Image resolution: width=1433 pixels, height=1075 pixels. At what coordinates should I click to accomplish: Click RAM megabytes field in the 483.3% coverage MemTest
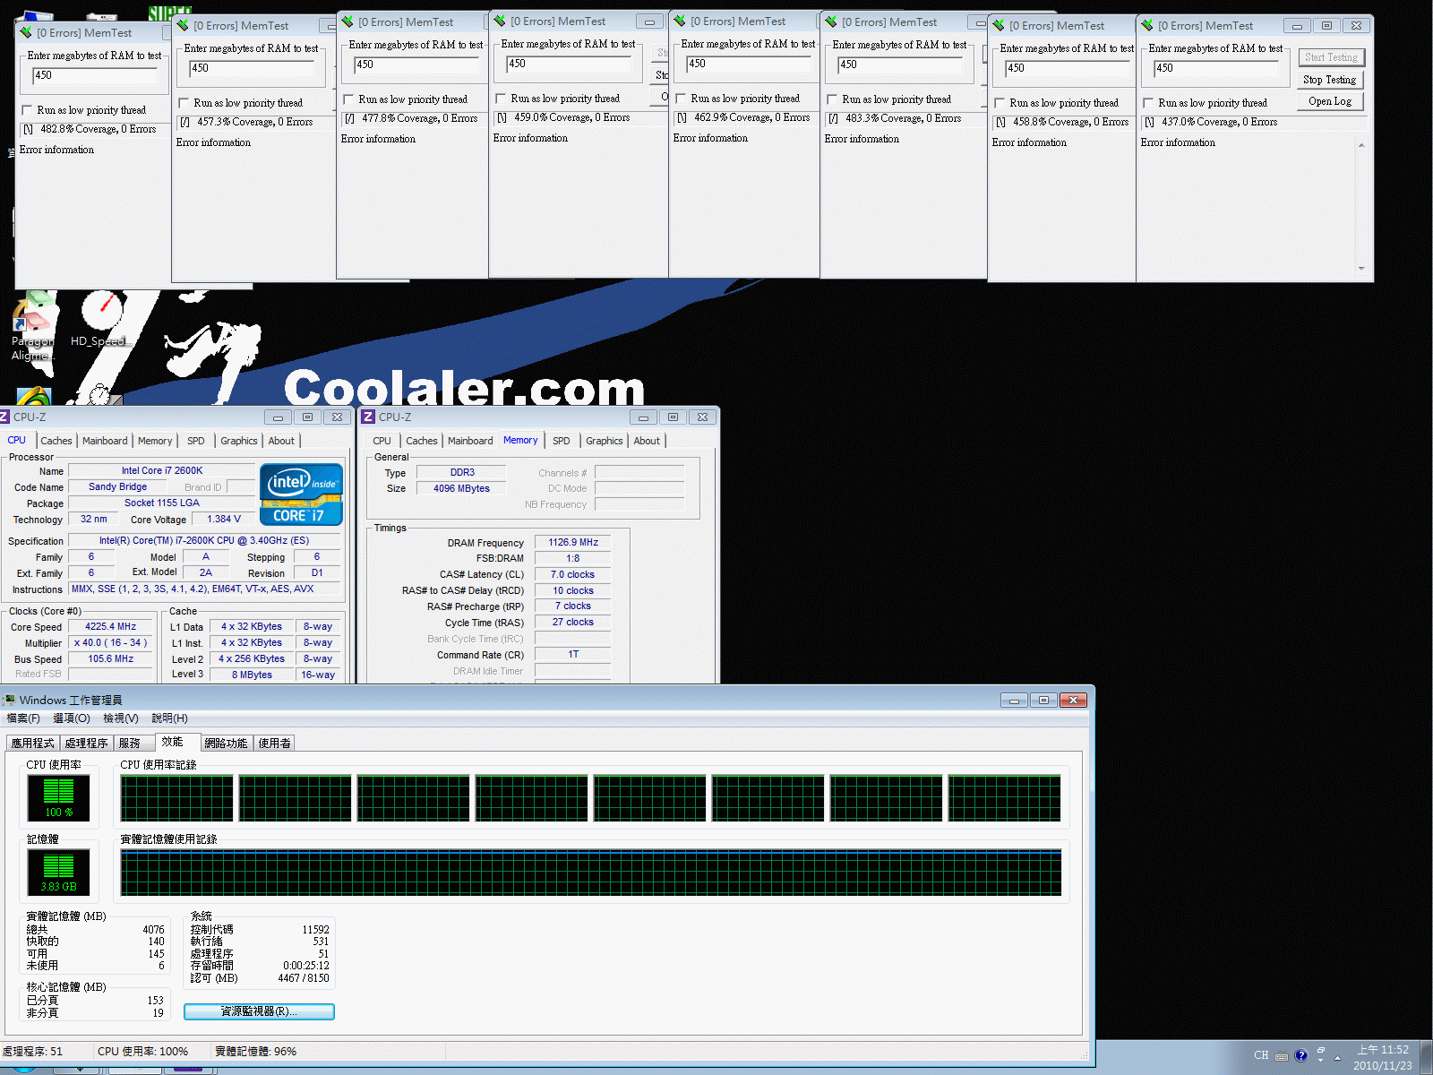pos(899,64)
